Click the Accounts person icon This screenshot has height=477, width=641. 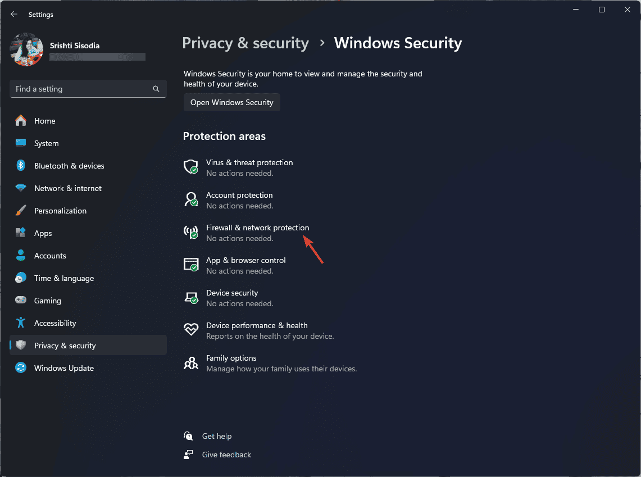click(21, 255)
